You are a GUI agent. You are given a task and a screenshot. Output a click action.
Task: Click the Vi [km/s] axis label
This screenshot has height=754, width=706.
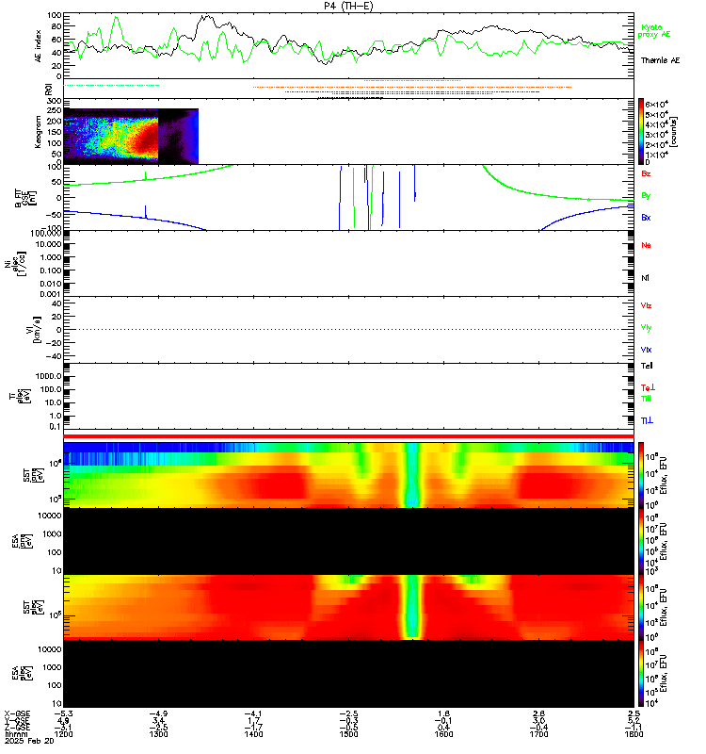point(36,329)
